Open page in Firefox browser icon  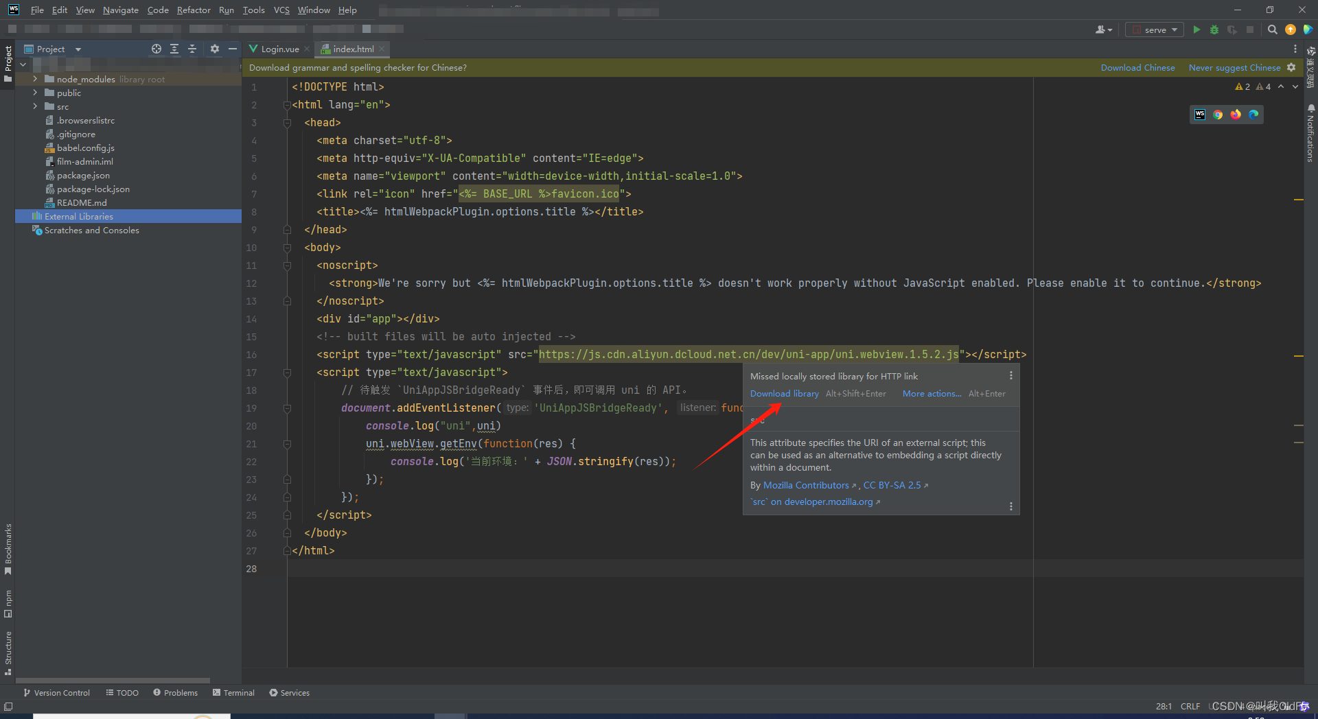coord(1236,115)
